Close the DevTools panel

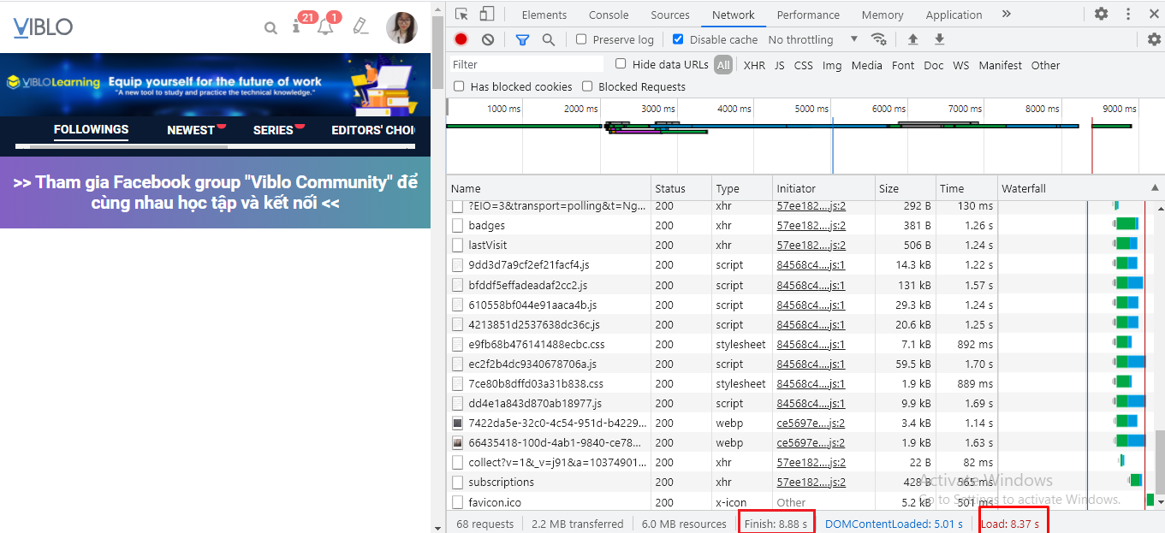pyautogui.click(x=1152, y=14)
